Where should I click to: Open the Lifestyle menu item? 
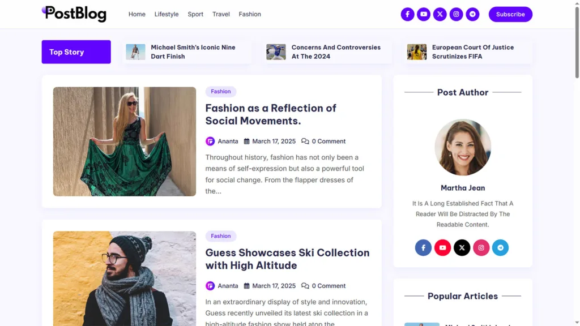coord(167,14)
